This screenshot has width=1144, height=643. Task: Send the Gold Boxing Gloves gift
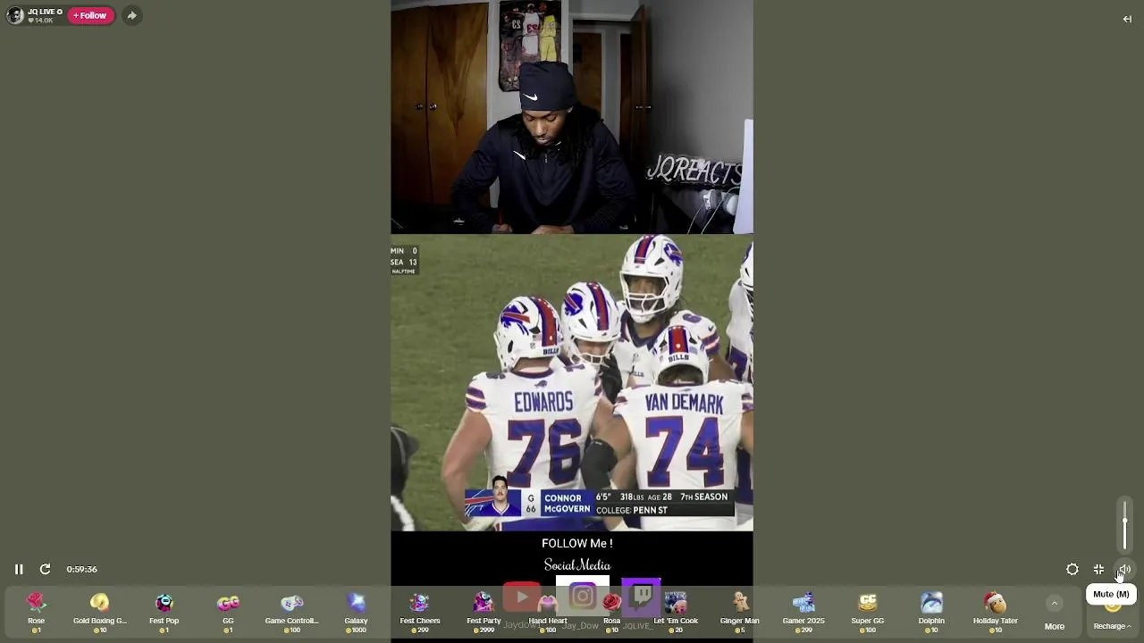100,613
